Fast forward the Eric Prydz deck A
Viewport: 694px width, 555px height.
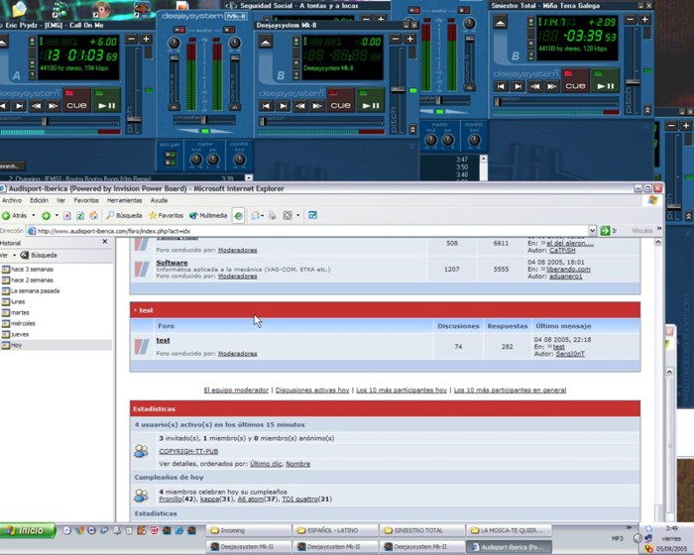point(54,106)
